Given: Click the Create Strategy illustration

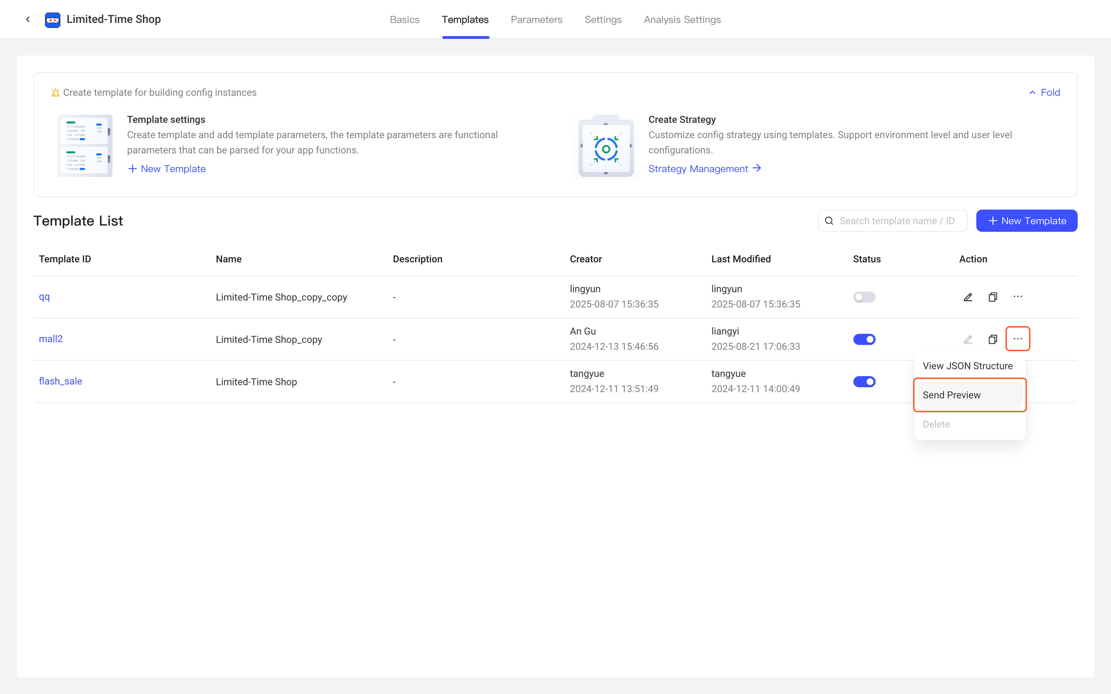Looking at the screenshot, I should point(606,145).
